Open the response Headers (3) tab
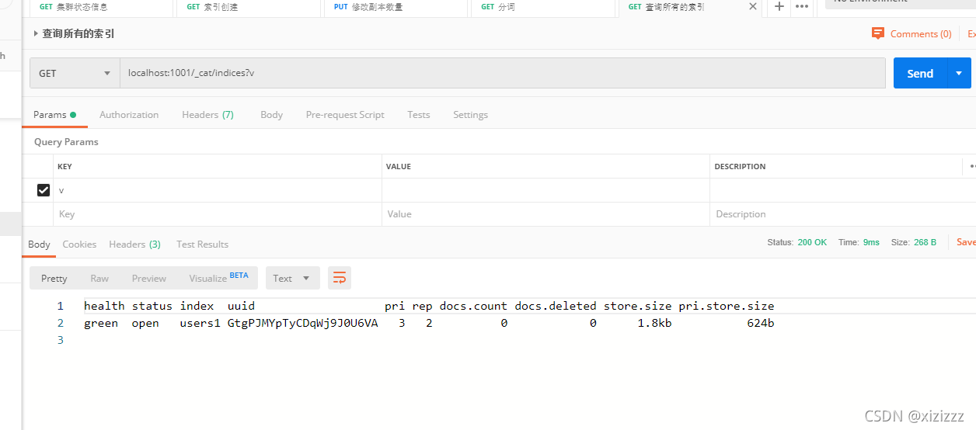 point(134,244)
